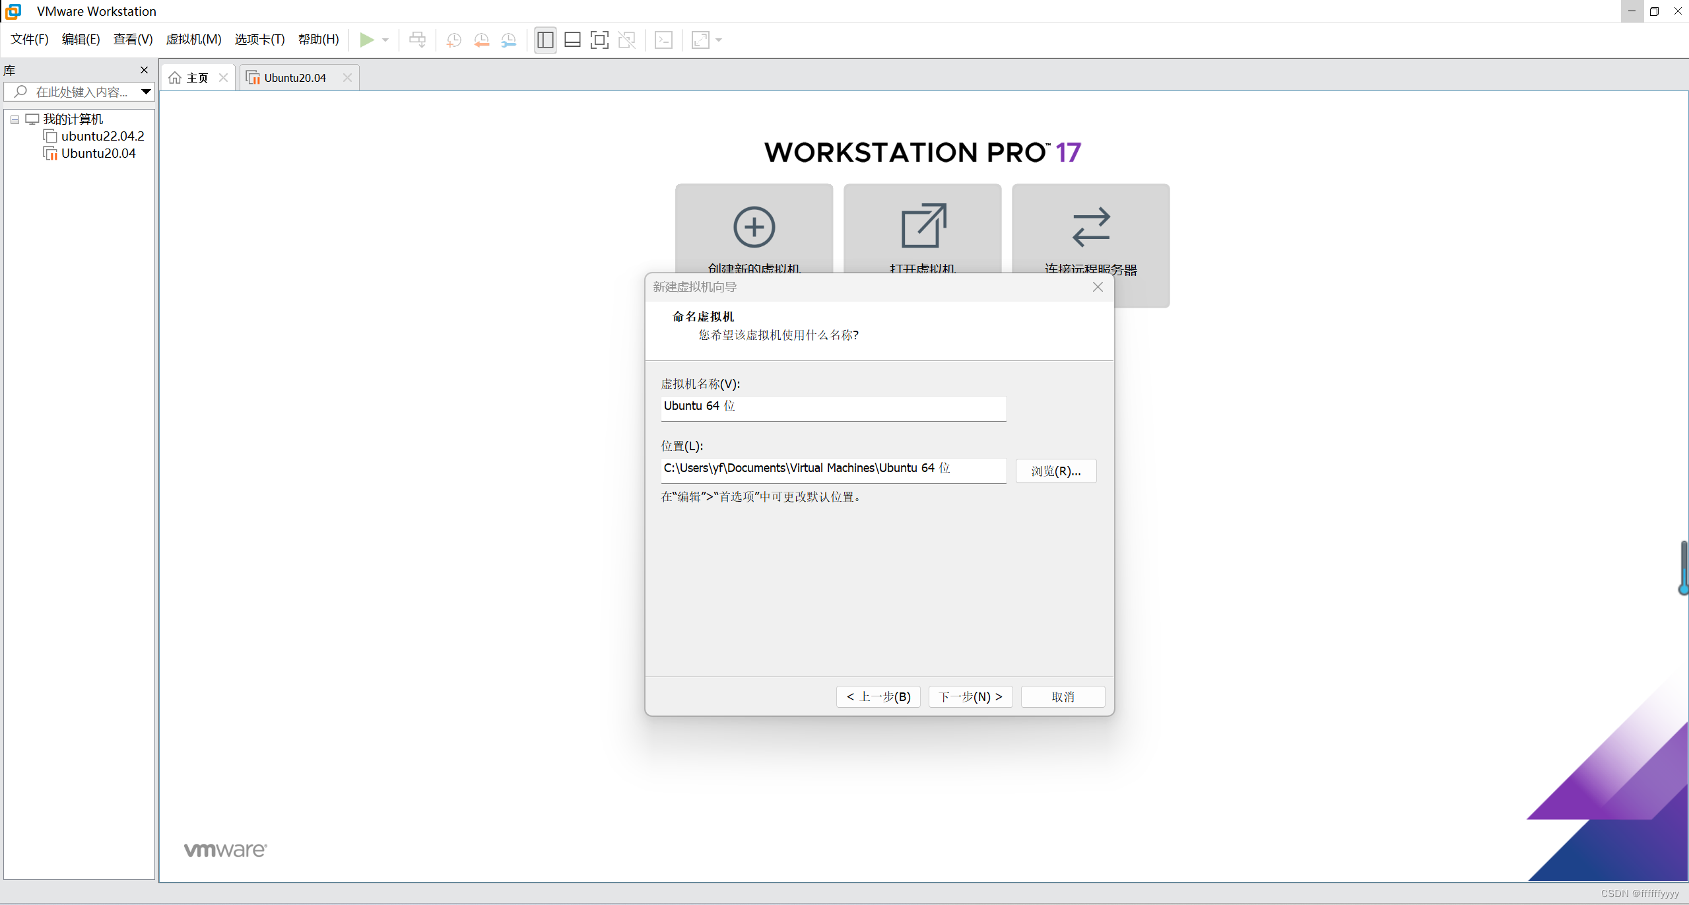Image resolution: width=1689 pixels, height=905 pixels.
Task: Select ubuntu22.04.2 in the library tree
Action: tap(102, 136)
